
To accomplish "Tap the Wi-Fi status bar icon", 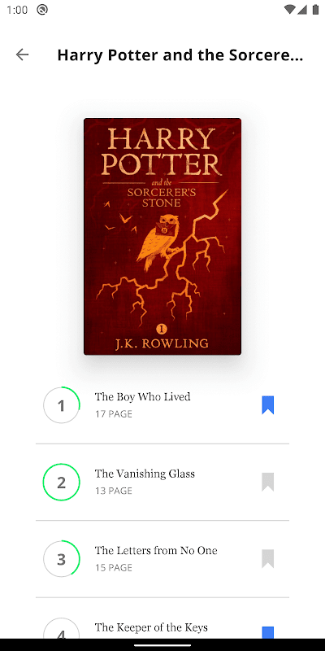I will click(x=290, y=10).
